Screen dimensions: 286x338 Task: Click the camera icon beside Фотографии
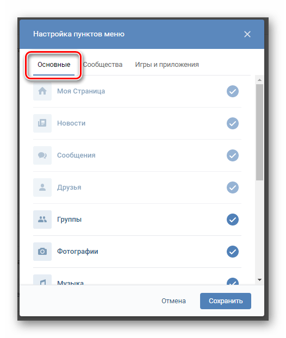[42, 252]
